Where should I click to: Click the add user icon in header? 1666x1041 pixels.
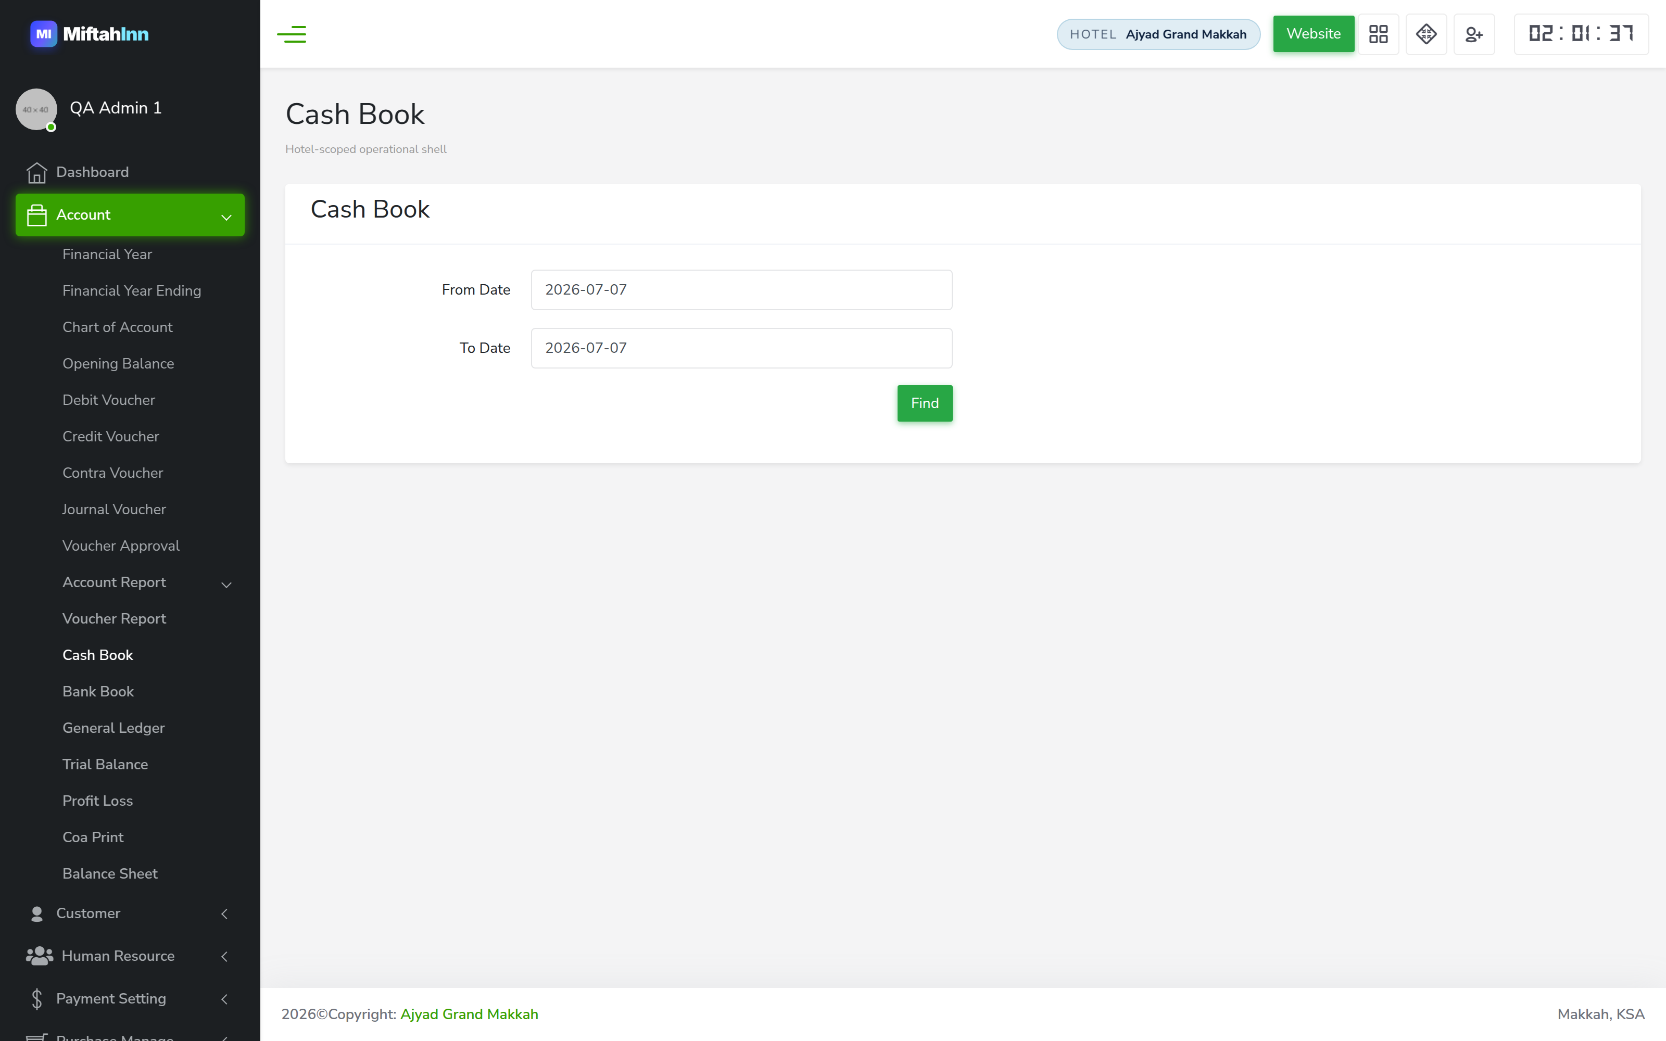click(1474, 34)
